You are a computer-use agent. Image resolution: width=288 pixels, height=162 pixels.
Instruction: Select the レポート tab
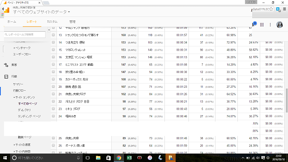point(32,22)
